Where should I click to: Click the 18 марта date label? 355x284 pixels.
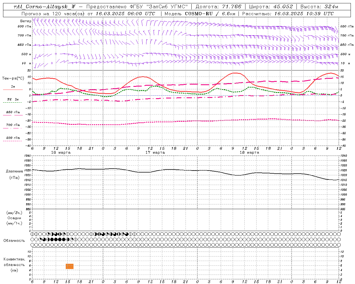[249, 153]
